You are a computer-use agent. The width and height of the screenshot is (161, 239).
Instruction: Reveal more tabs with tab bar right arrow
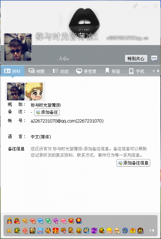[x=158, y=71]
